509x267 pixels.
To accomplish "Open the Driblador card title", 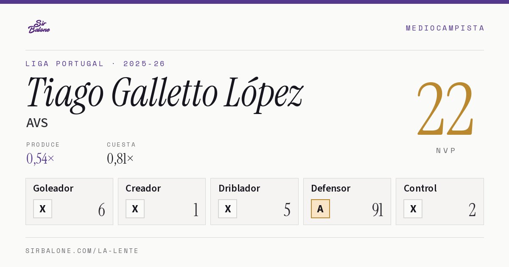I will [239, 188].
